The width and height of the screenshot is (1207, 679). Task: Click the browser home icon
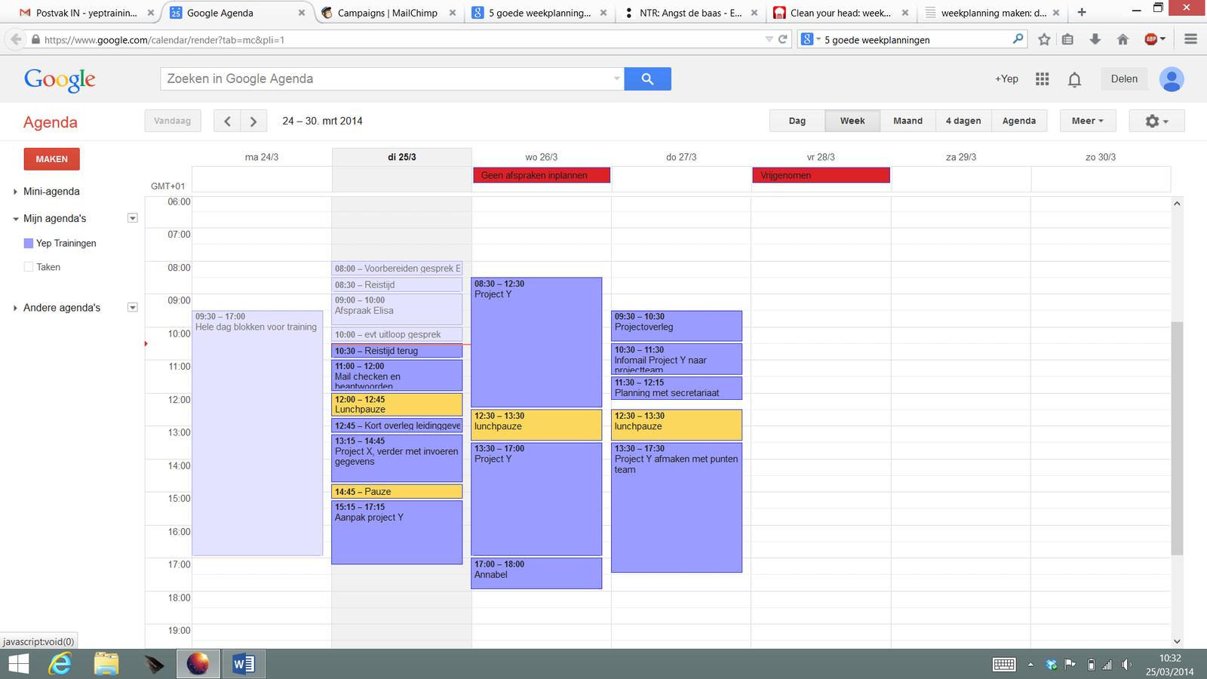1123,38
